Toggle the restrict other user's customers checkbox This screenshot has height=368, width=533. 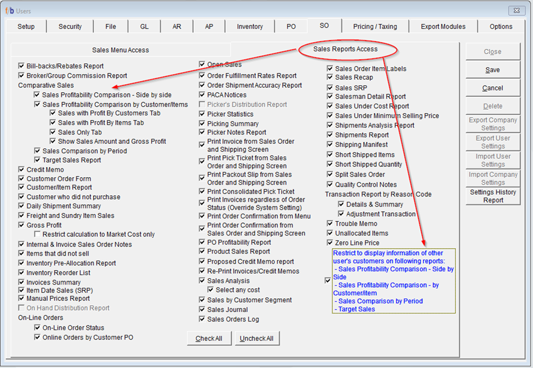click(x=328, y=281)
